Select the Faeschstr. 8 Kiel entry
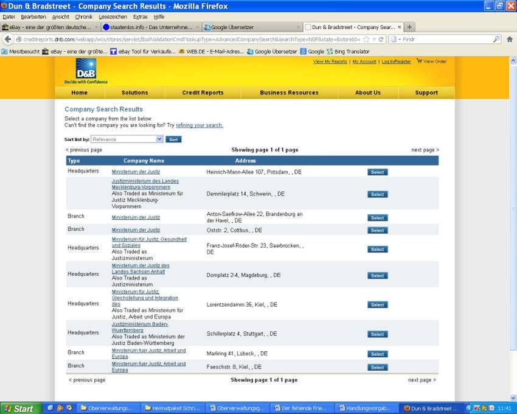This screenshot has width=517, height=414. coord(378,367)
